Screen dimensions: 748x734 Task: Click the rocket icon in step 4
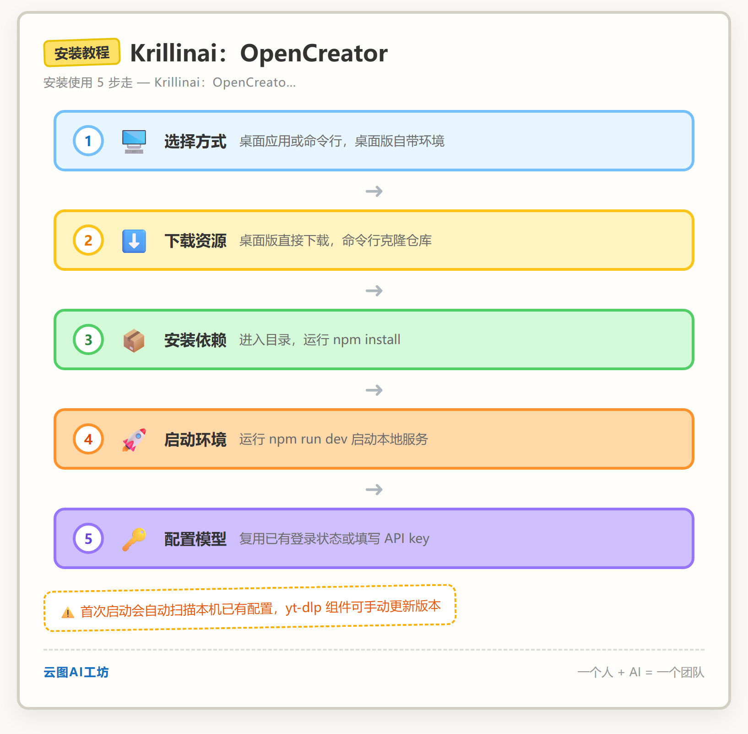[x=134, y=439]
